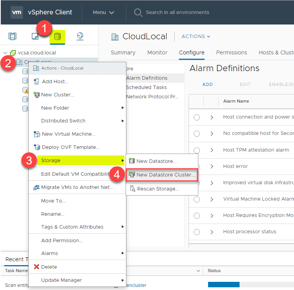294x290 pixels.
Task: Click the Add Host icon
Action: 36,82
